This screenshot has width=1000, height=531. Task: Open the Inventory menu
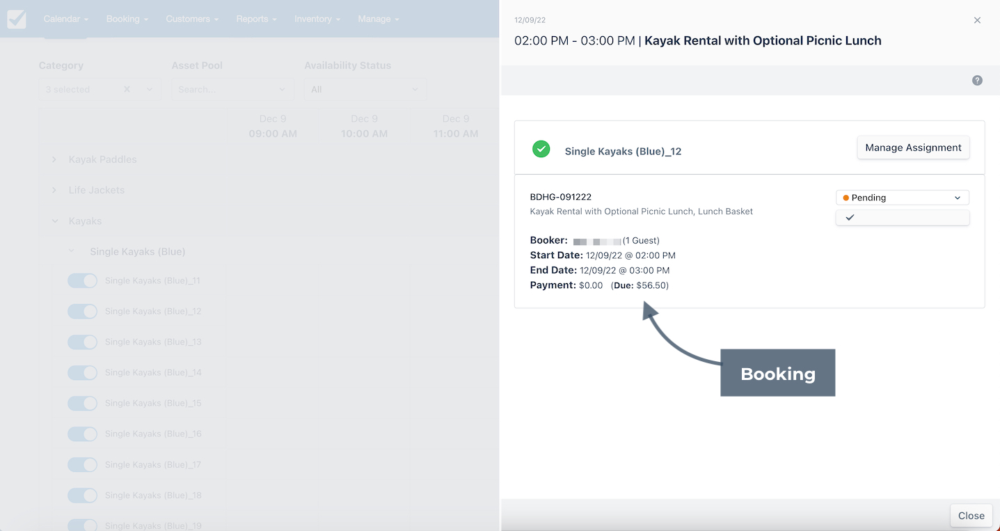click(317, 19)
